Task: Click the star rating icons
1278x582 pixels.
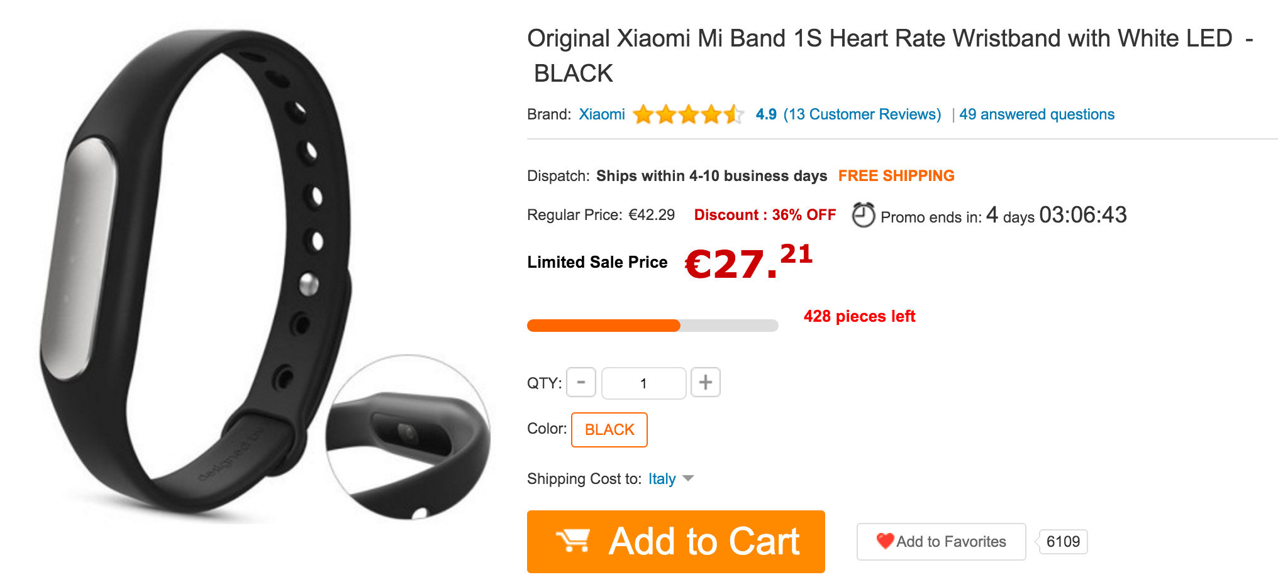Action: (688, 114)
